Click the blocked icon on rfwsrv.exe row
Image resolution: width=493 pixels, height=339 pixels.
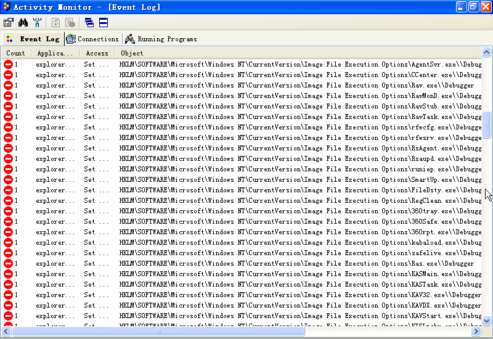click(x=8, y=137)
